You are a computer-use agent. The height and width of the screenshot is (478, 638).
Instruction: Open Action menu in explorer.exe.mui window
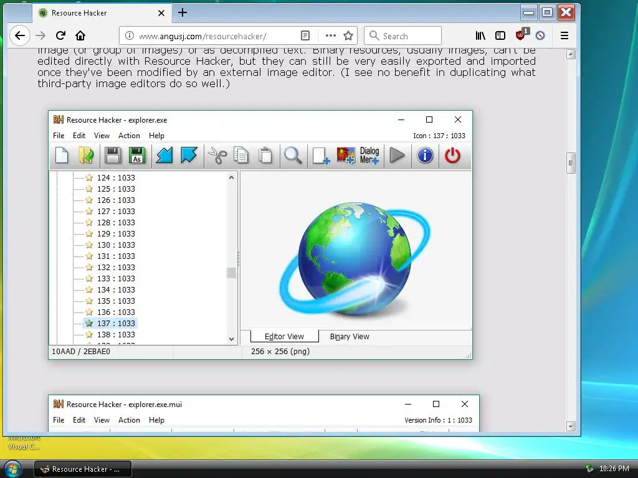(129, 420)
